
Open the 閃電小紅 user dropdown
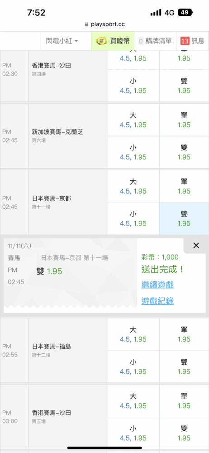(62, 41)
